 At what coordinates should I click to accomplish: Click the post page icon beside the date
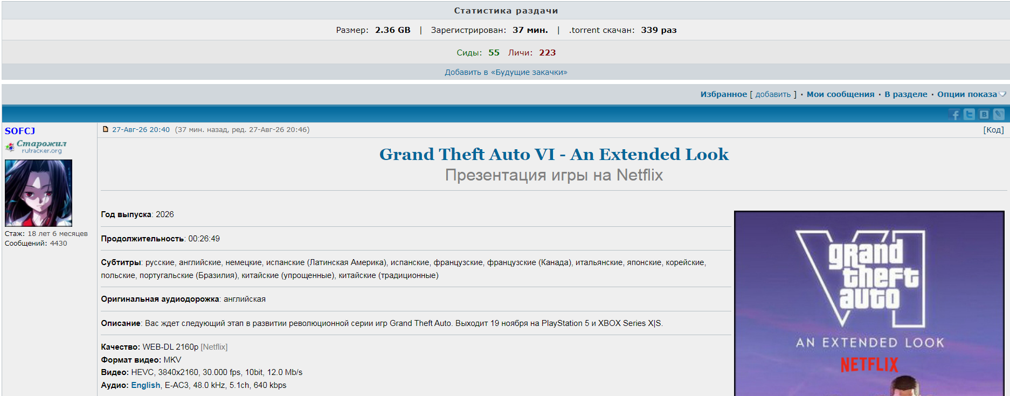(106, 129)
